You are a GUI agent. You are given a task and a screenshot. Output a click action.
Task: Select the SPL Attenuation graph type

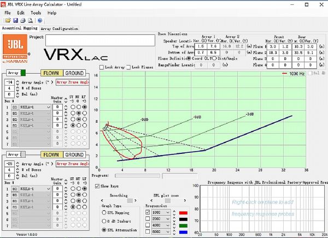tap(104, 230)
